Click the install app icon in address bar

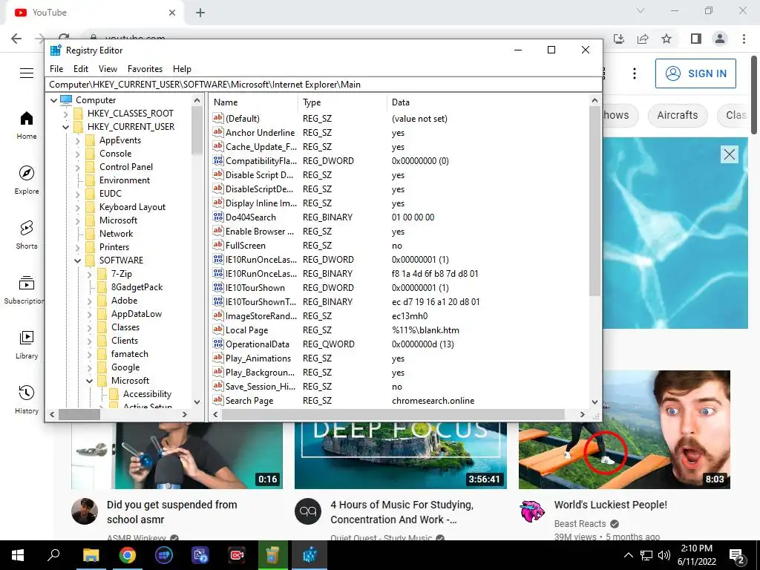pyautogui.click(x=619, y=39)
